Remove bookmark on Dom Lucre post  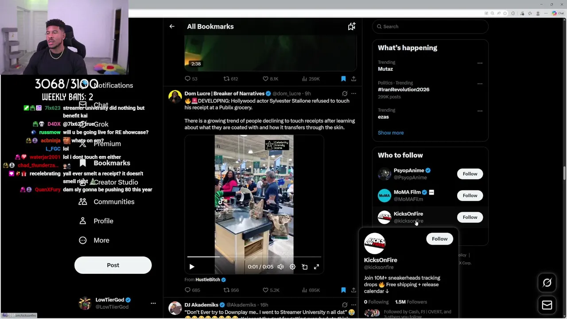click(x=343, y=290)
